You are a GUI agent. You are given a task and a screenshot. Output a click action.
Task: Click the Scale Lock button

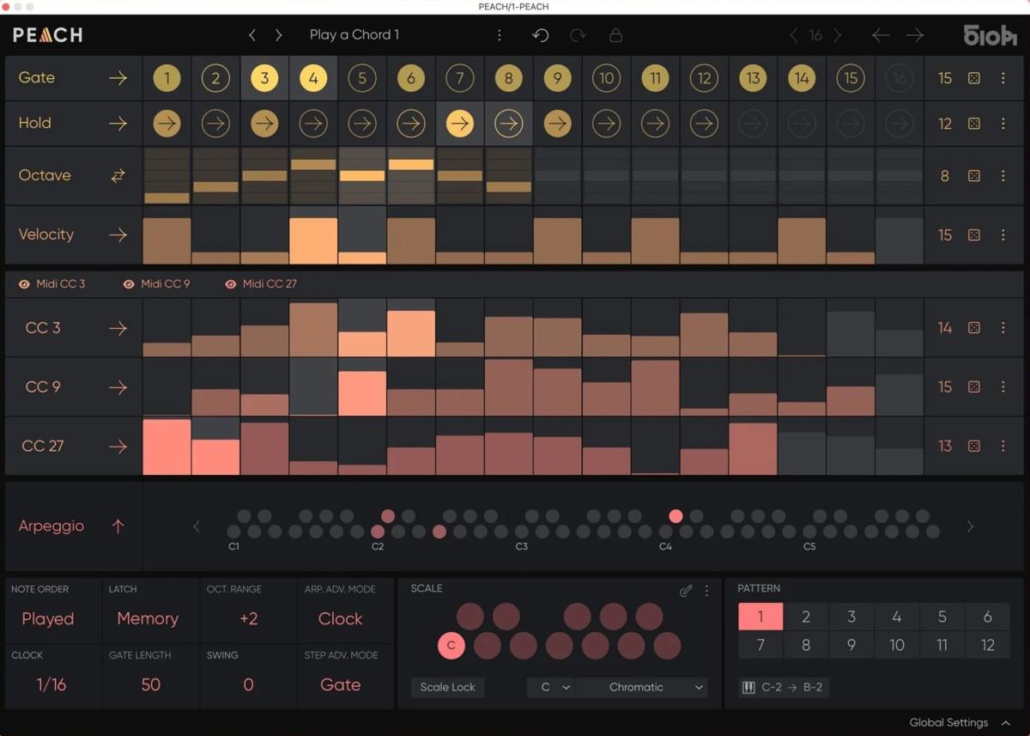[x=447, y=687]
